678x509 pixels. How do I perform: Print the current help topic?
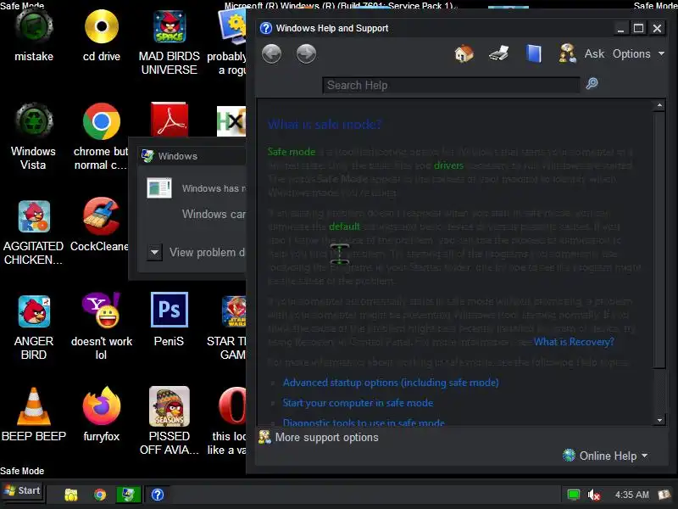[x=498, y=54]
